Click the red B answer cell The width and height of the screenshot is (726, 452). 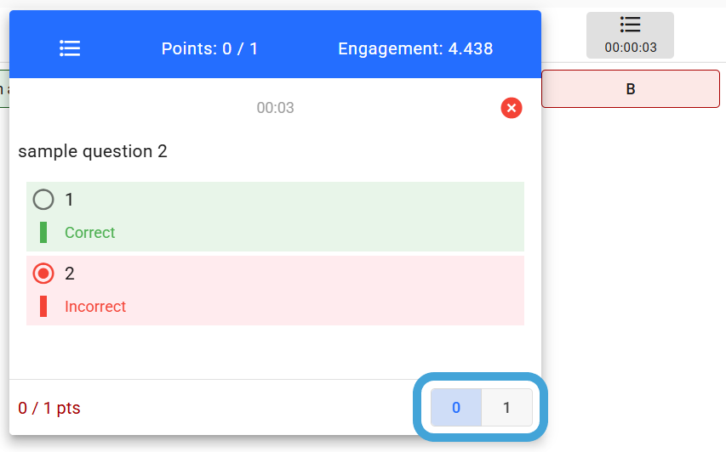tap(630, 88)
